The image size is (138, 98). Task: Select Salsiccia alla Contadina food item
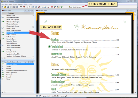pyautogui.click(x=13, y=48)
